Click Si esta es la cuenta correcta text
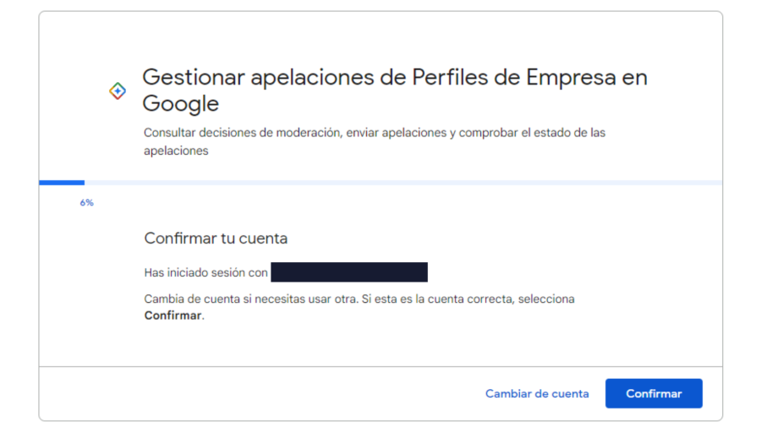The width and height of the screenshot is (761, 428). click(446, 299)
